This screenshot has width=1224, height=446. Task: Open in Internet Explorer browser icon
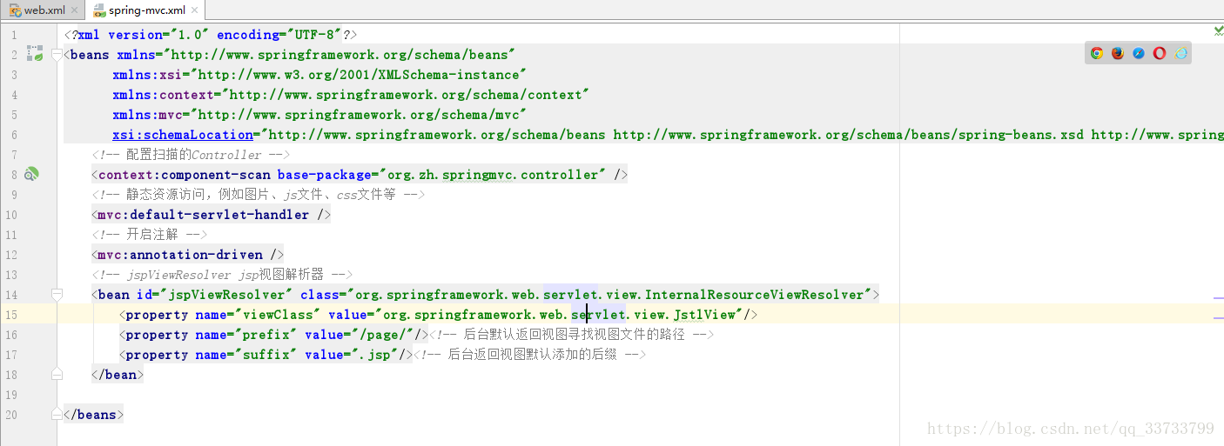[x=1180, y=53]
